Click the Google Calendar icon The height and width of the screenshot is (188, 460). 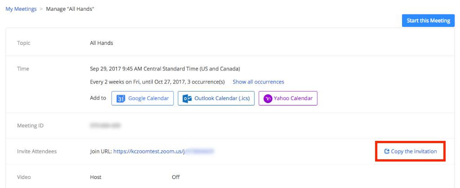point(120,99)
